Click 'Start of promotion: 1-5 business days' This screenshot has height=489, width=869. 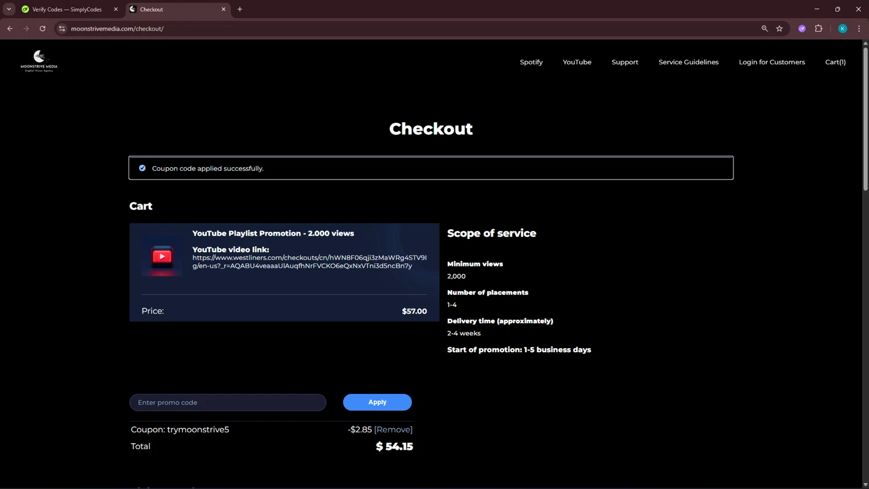(x=519, y=350)
